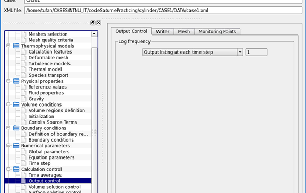Click the page icon beside Mesh quality criteria

point(23,40)
